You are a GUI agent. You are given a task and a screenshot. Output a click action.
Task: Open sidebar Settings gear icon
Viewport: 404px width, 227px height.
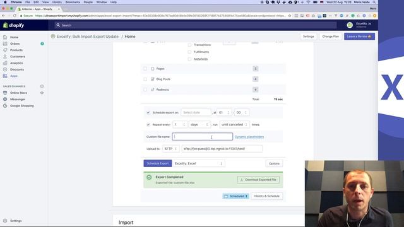click(5, 221)
